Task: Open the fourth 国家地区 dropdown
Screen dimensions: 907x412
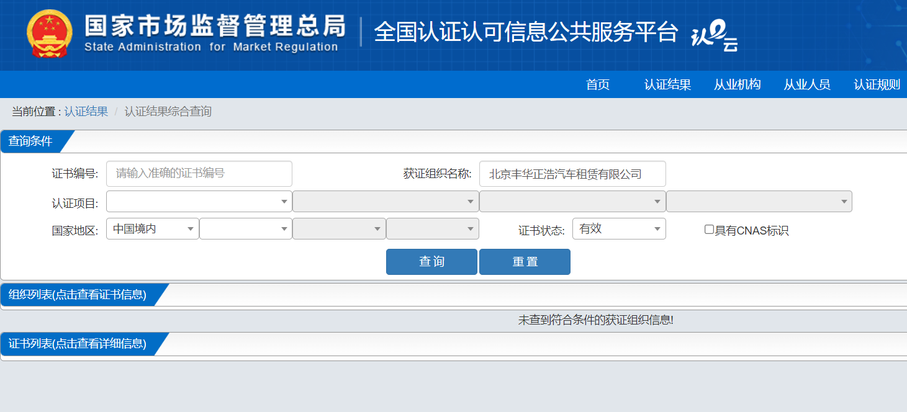Action: [433, 229]
